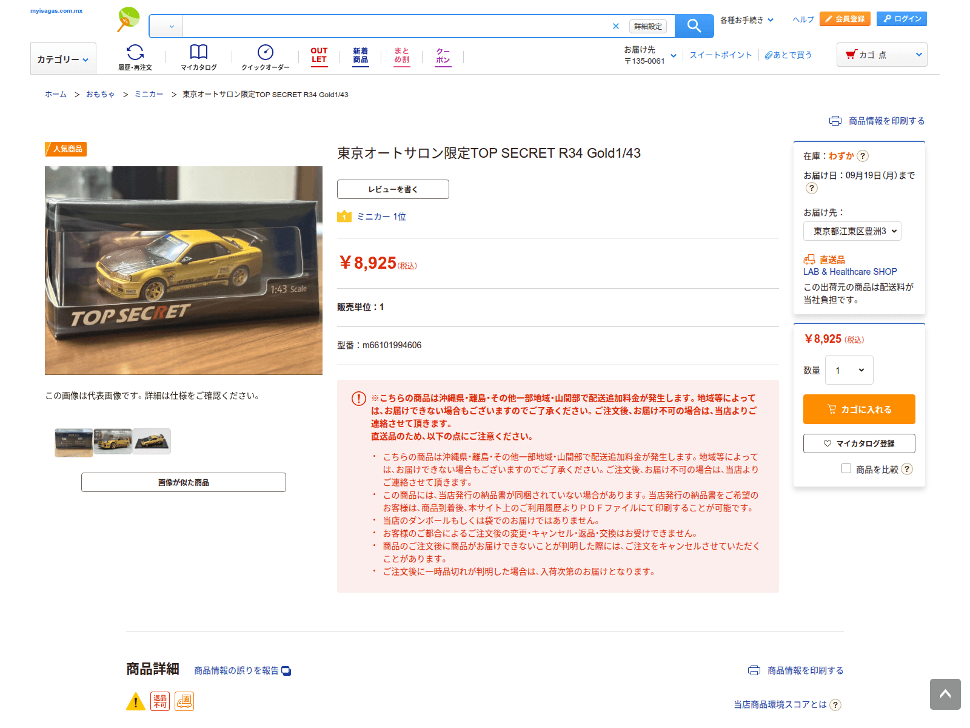Click the 画像が似た商品 button
The image size is (970, 728).
point(184,482)
